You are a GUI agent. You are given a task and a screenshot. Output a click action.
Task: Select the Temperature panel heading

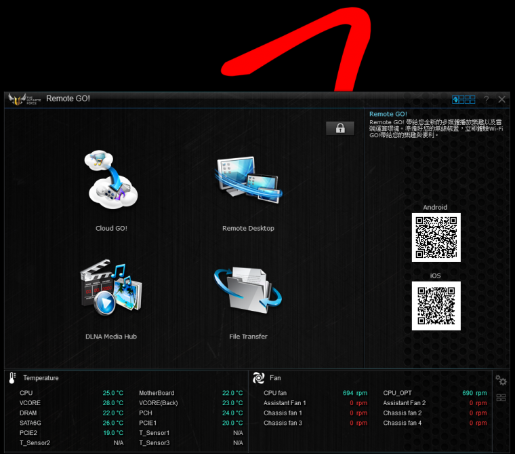coord(41,378)
